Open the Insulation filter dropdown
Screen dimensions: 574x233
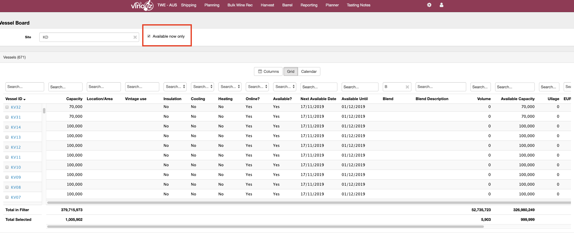click(x=175, y=87)
